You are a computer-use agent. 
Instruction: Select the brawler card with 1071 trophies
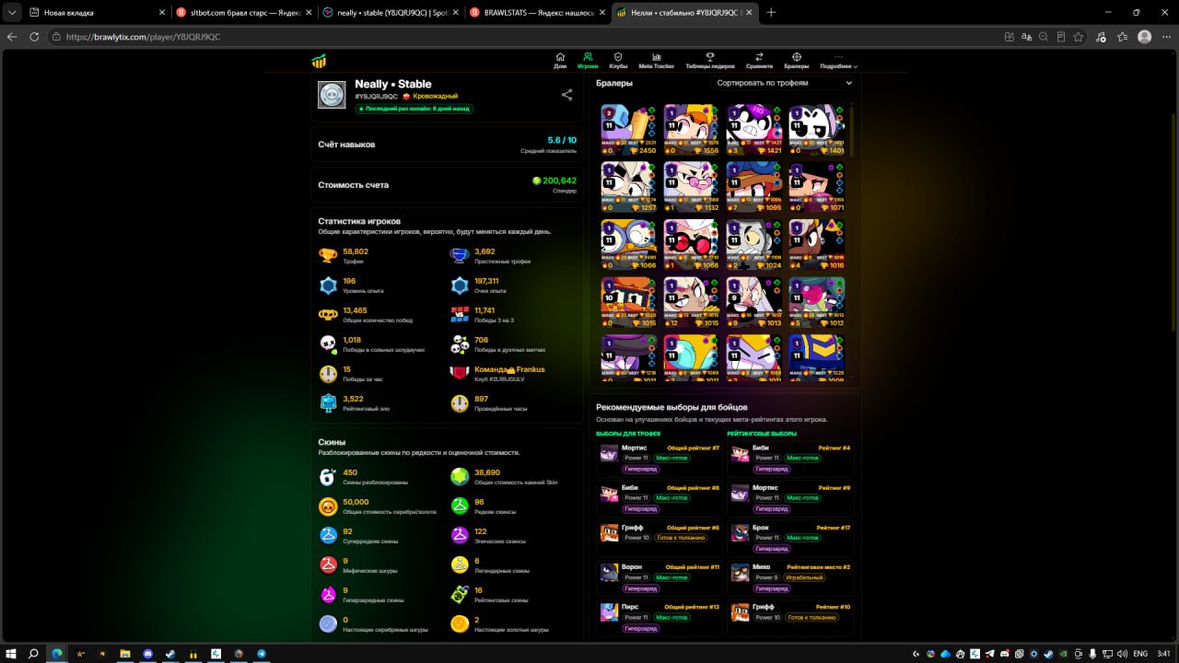817,187
